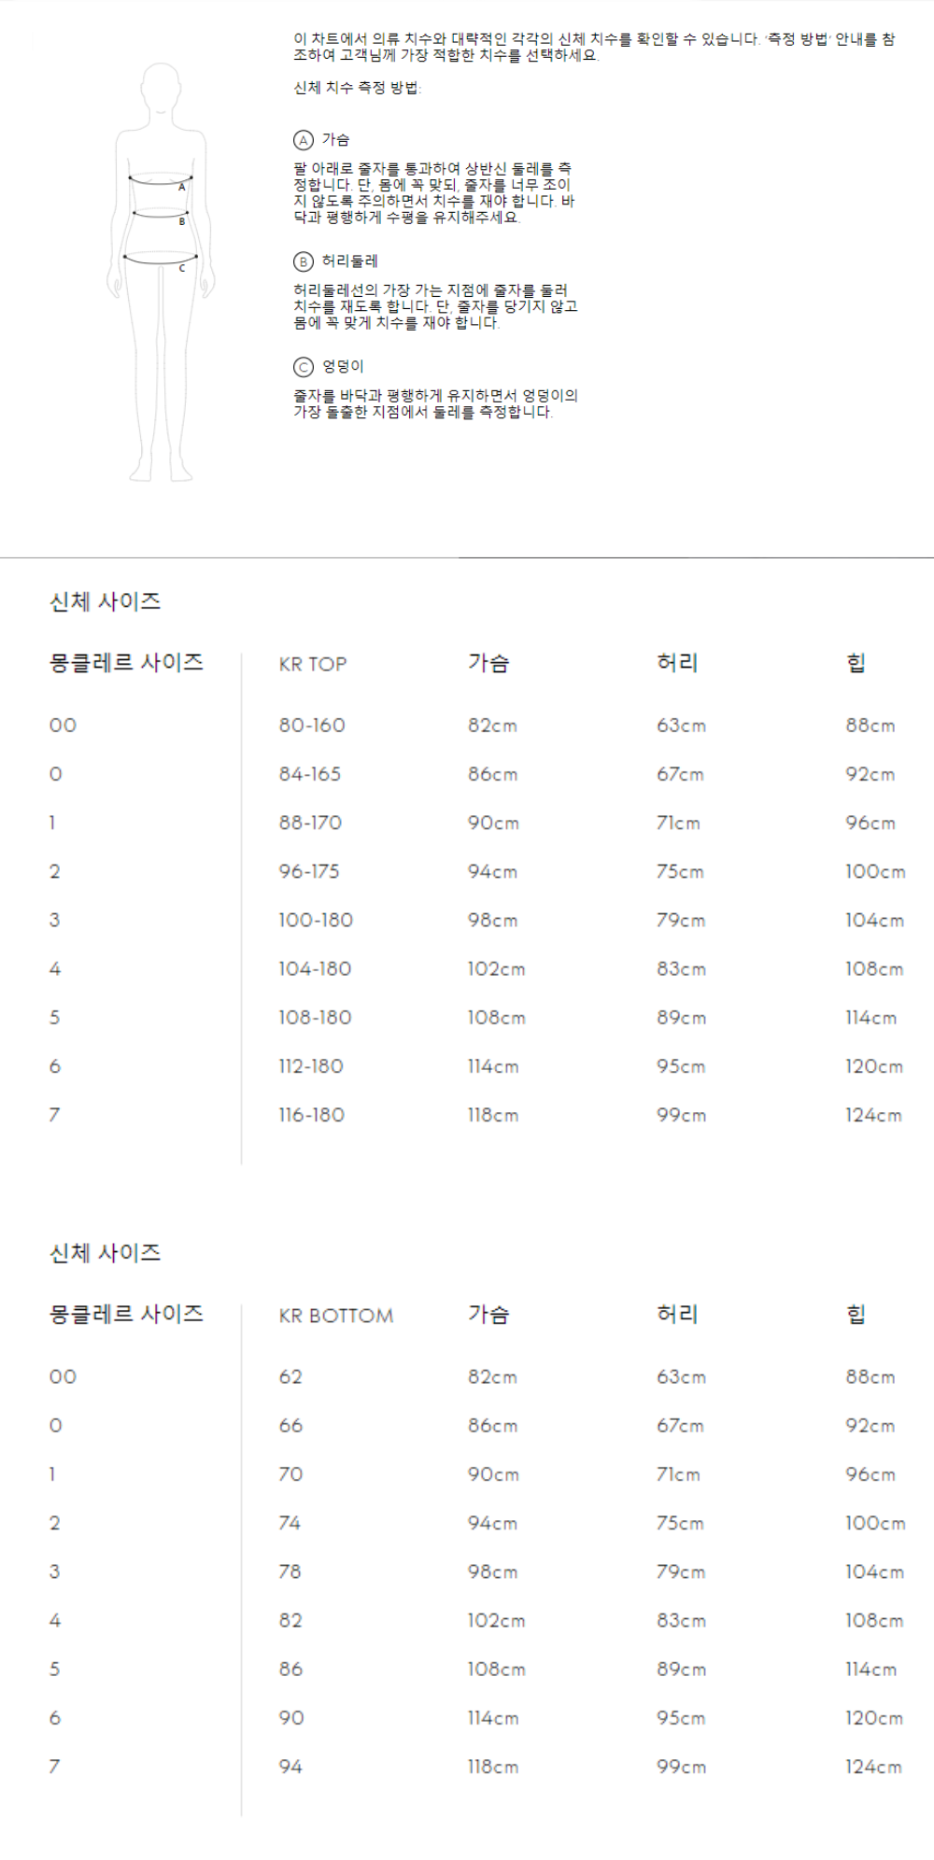
Task: Select KR BOTTOM size 94
Action: coord(290,1765)
